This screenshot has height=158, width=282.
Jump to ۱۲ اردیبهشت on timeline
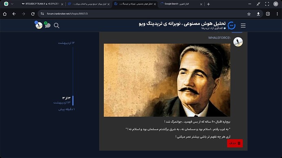pyautogui.click(x=66, y=43)
